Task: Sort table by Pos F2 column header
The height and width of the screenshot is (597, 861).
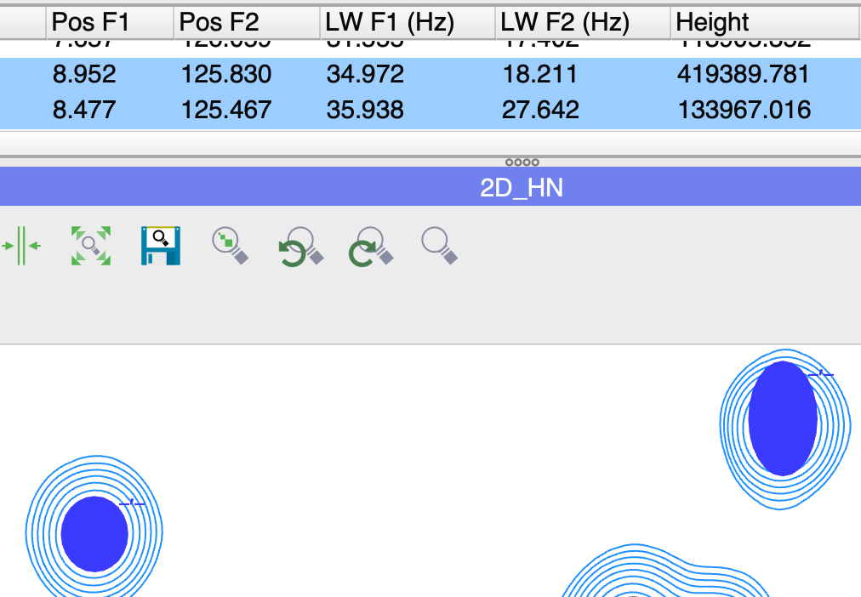Action: coord(247,22)
